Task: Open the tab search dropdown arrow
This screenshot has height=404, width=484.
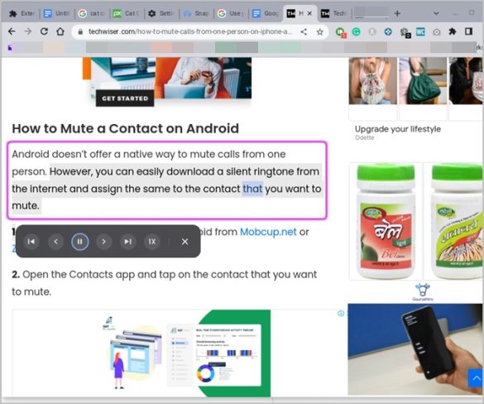Action: tap(436, 13)
